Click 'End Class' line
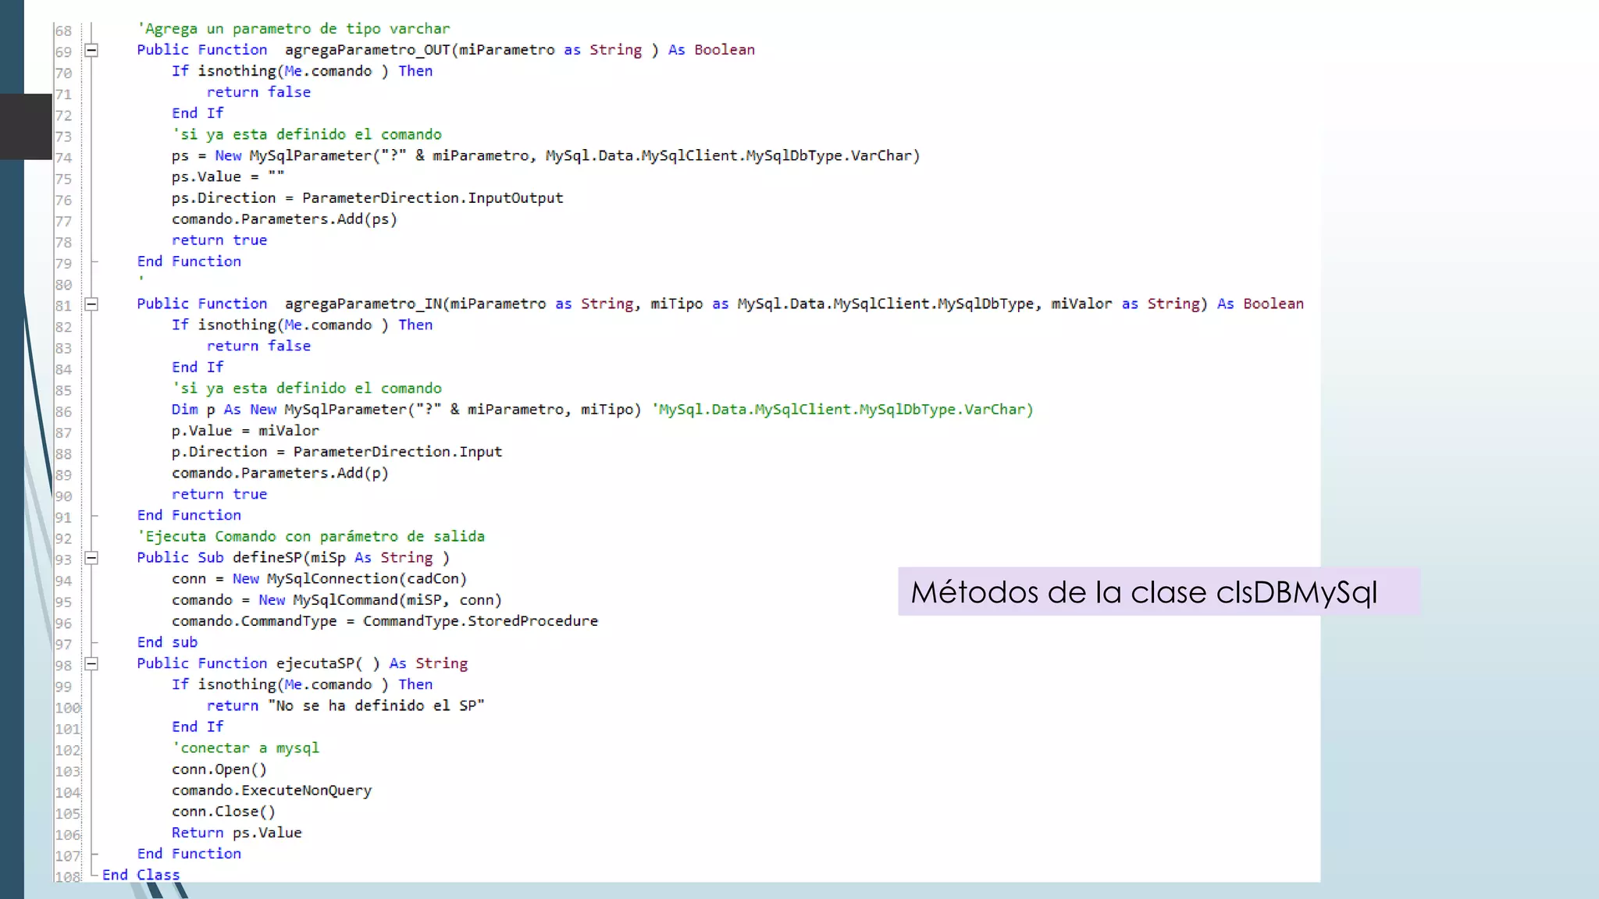The width and height of the screenshot is (1599, 899). 141,875
